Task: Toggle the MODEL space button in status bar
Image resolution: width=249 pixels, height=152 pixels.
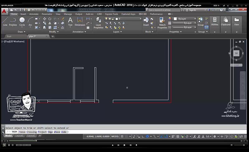Action: pyautogui.click(x=115, y=136)
